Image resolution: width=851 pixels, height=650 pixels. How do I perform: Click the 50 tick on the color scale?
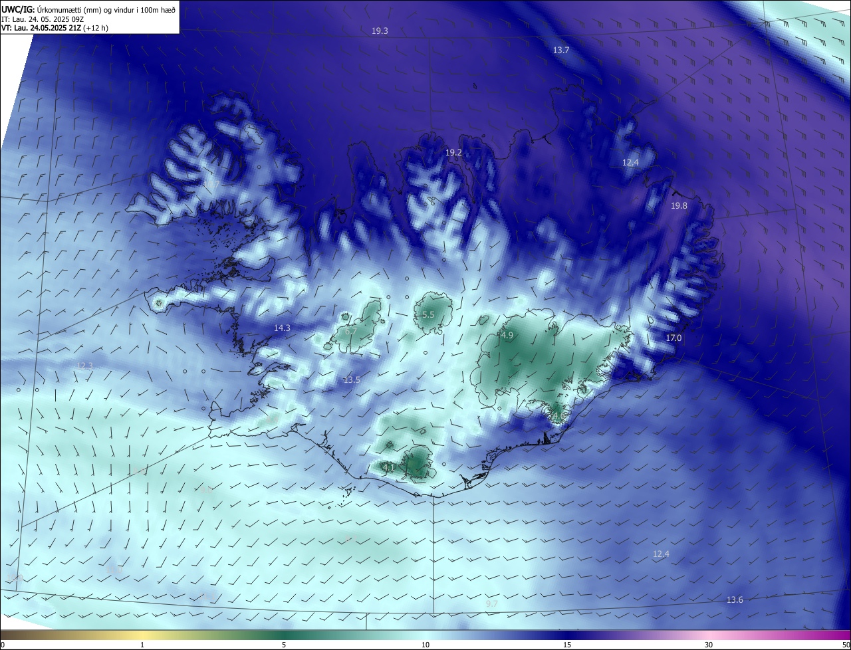[846, 645]
